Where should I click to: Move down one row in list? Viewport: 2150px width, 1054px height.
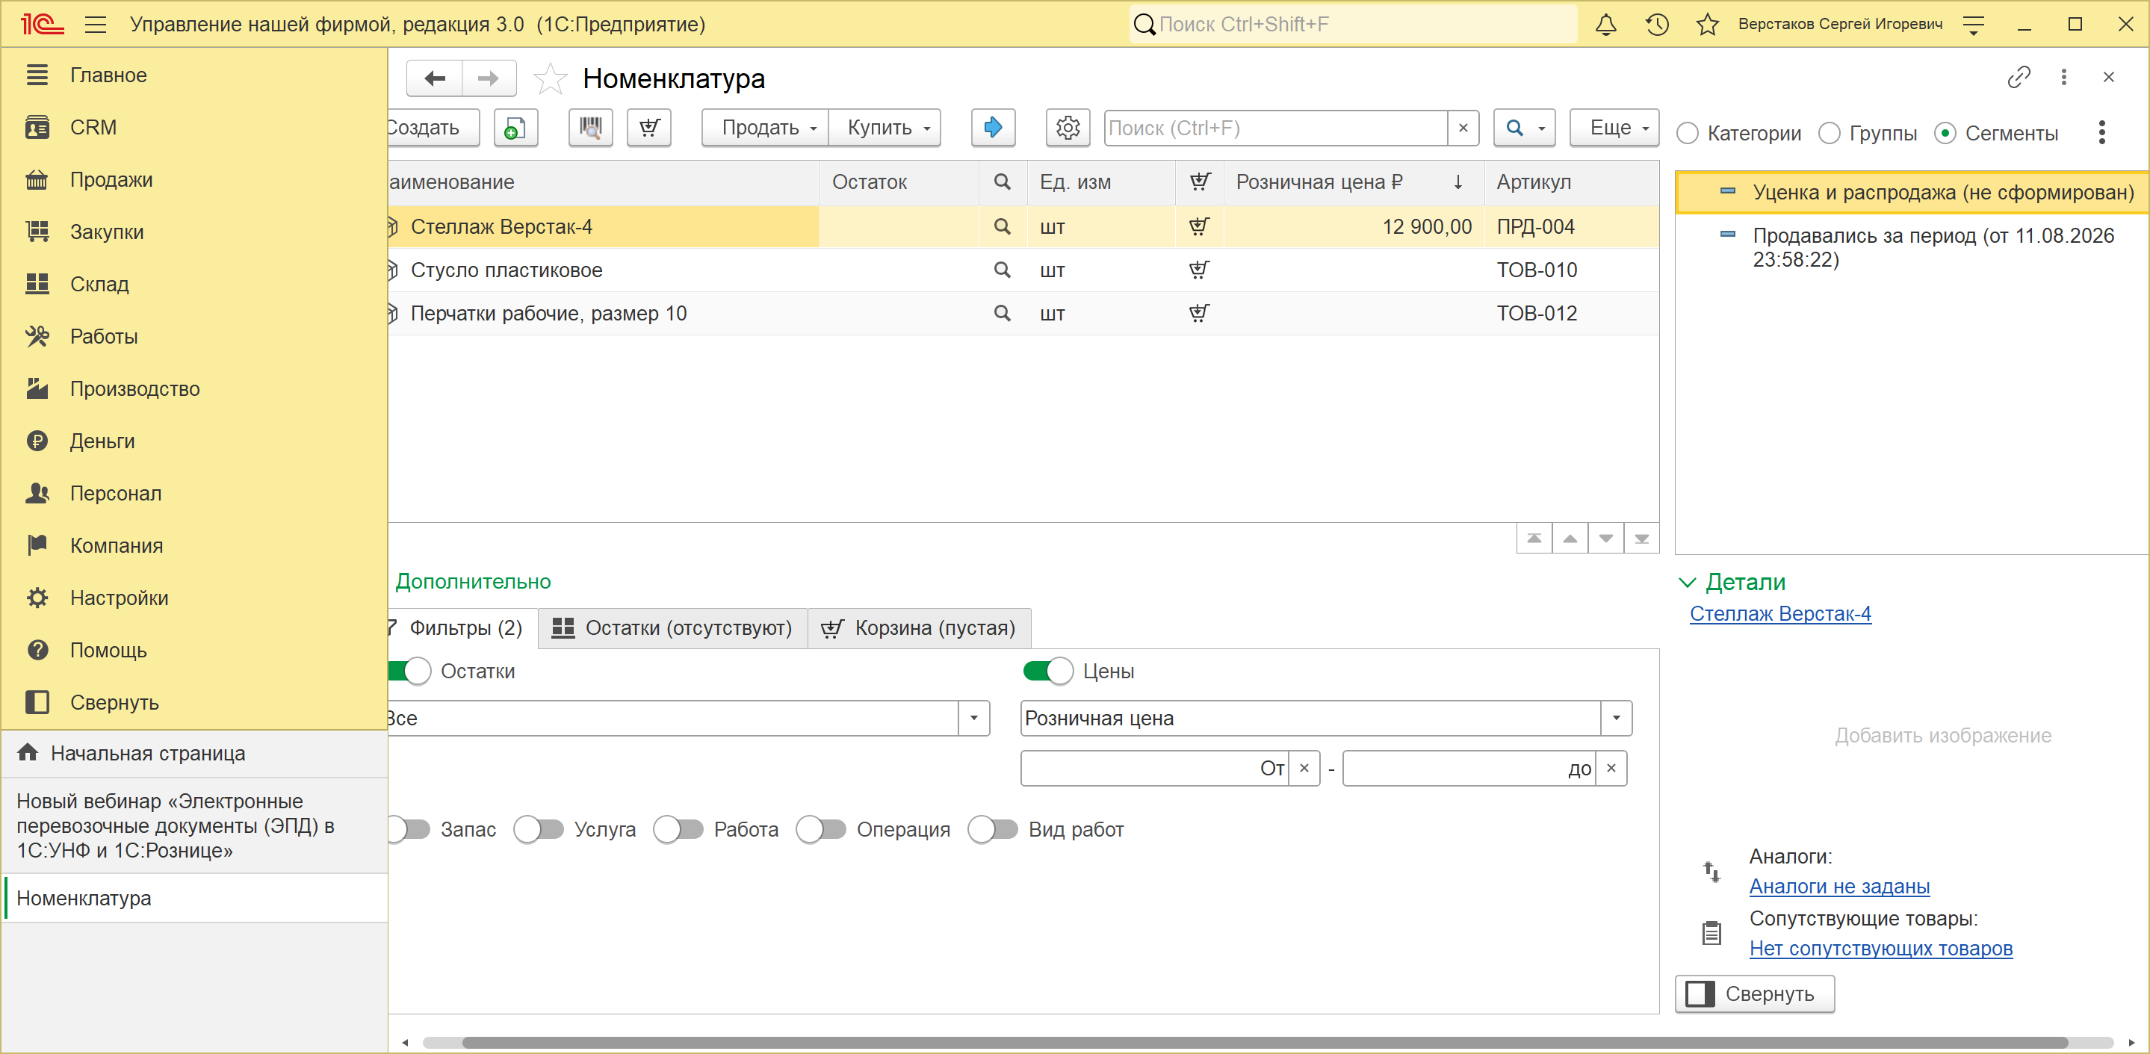(1606, 539)
